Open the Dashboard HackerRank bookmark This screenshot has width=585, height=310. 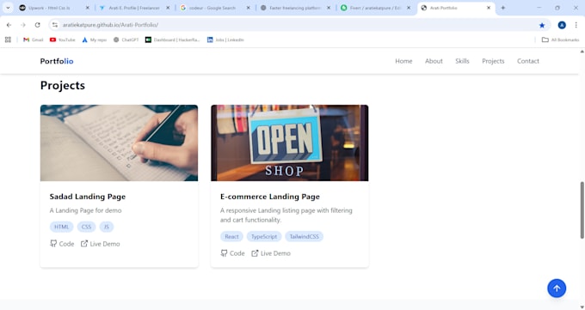click(172, 40)
